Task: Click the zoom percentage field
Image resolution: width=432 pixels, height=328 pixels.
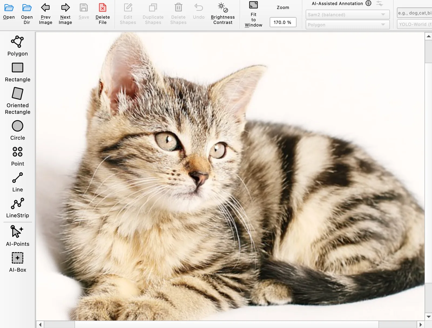Action: (x=283, y=22)
